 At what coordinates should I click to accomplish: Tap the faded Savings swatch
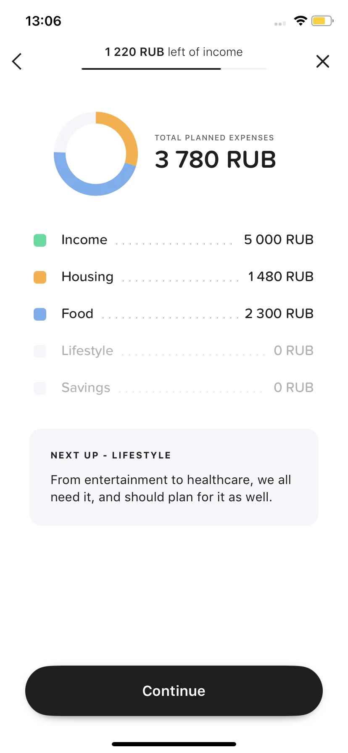coord(40,388)
